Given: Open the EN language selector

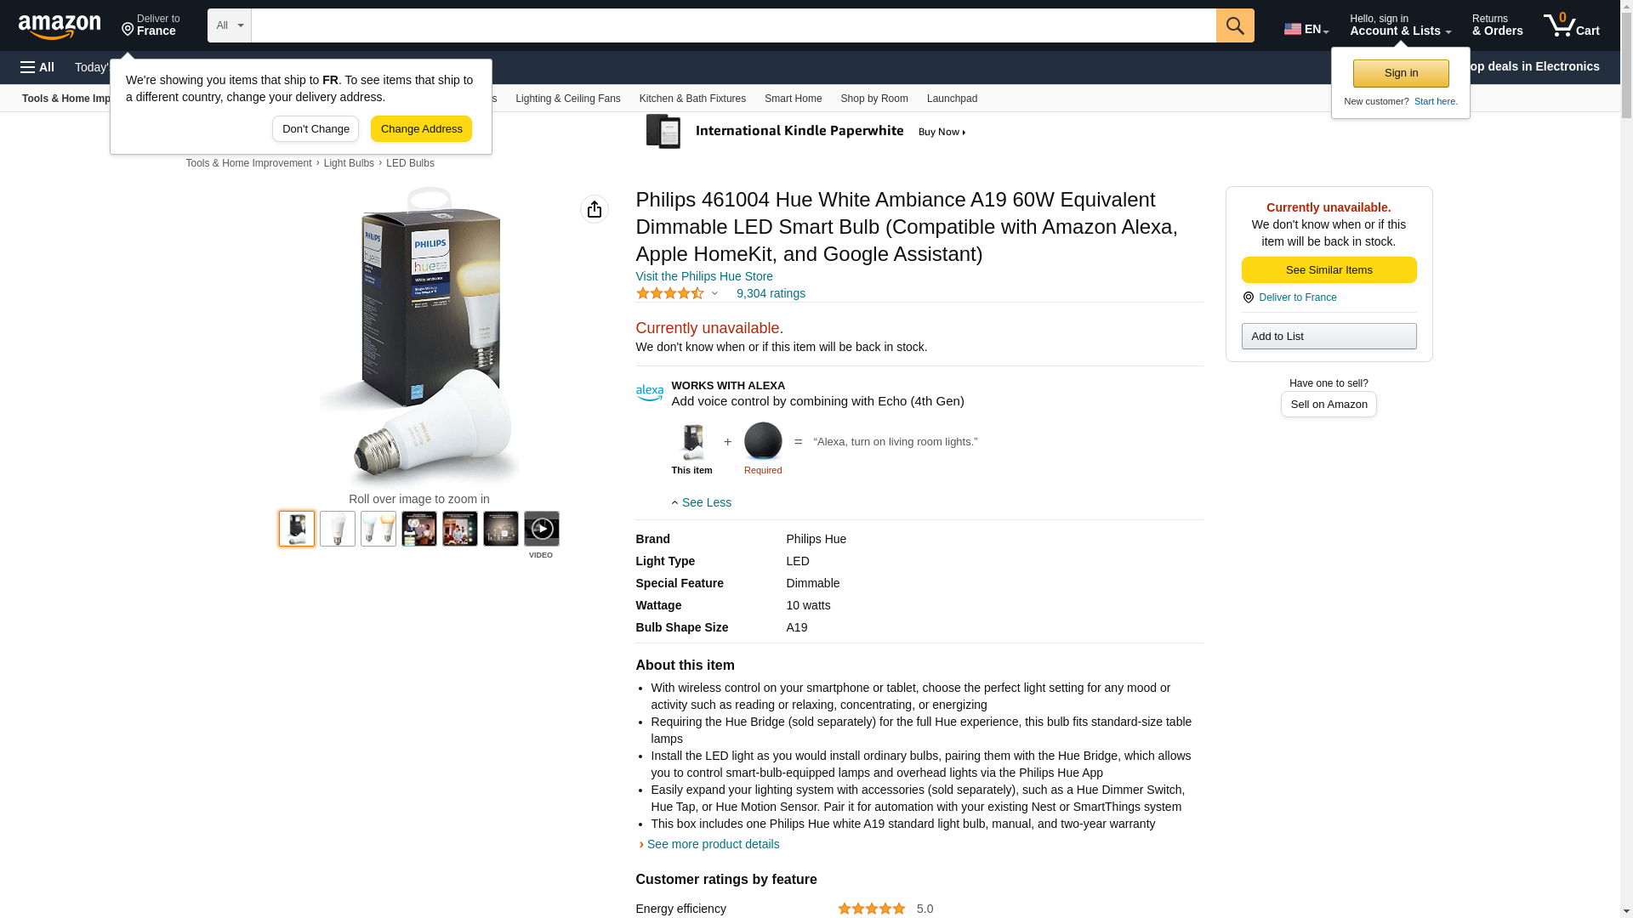Looking at the screenshot, I should [1306, 29].
